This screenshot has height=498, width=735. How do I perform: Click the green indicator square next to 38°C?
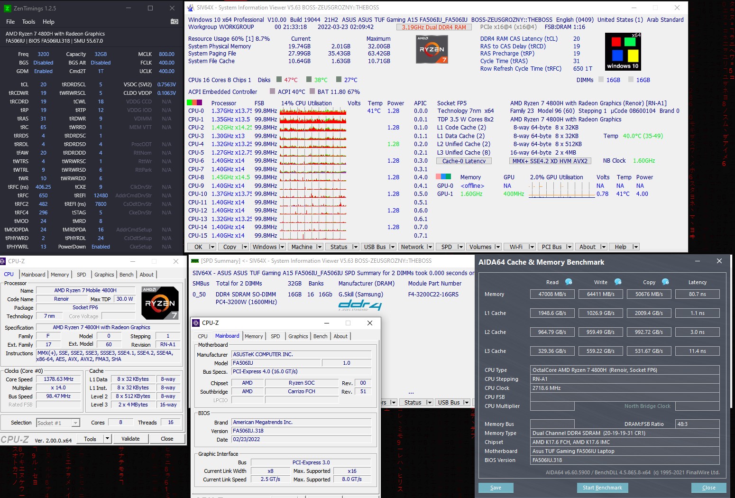coord(309,80)
